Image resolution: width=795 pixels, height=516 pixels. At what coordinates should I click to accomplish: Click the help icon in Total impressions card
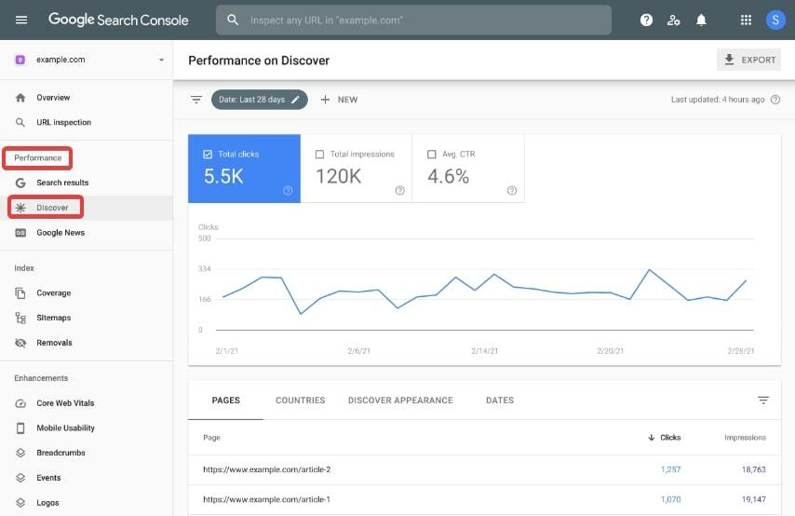[399, 190]
